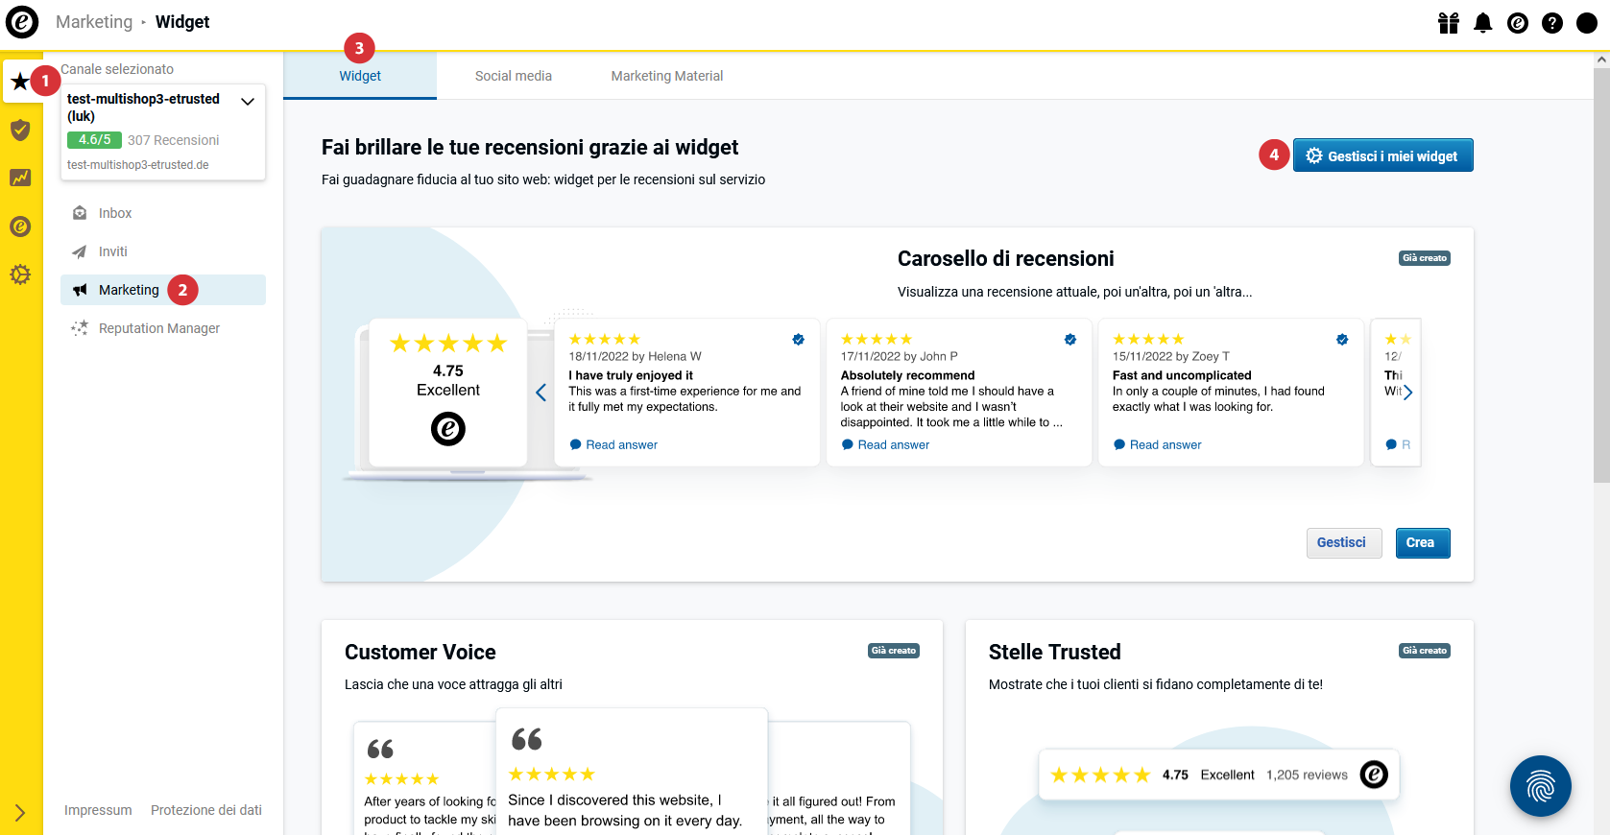Select the shield icon in left sidebar
The height and width of the screenshot is (835, 1610).
20,130
